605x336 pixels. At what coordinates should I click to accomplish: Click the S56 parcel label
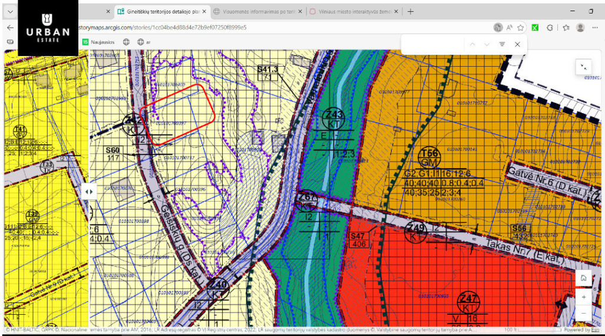coord(520,232)
